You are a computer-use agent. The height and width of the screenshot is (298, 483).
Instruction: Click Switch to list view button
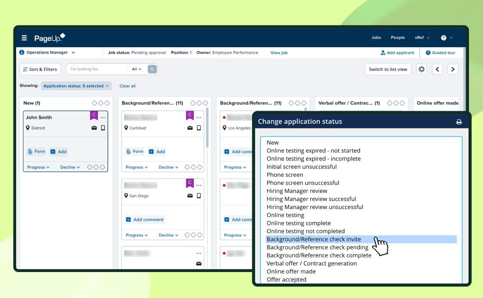pyautogui.click(x=388, y=69)
